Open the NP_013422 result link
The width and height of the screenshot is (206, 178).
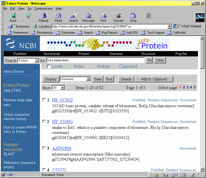click(62, 100)
